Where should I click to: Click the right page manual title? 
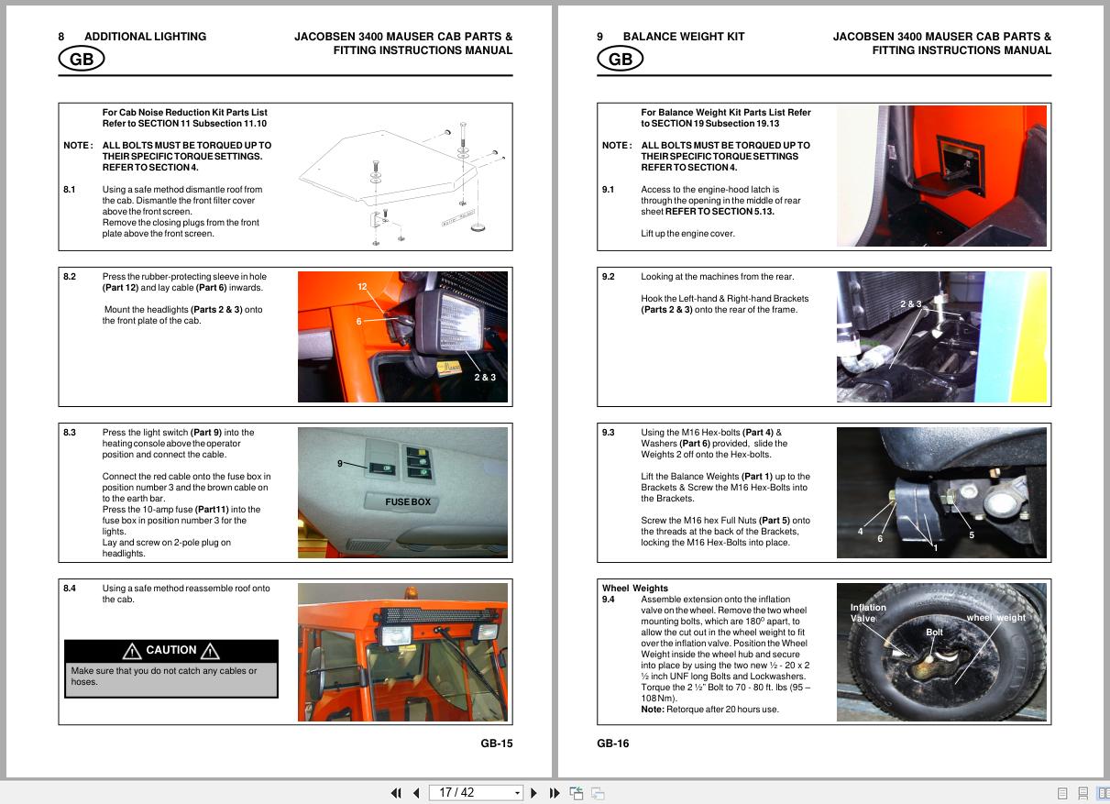942,43
